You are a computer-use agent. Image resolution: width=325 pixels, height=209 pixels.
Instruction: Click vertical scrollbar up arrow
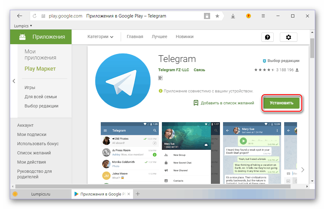coord(312,32)
